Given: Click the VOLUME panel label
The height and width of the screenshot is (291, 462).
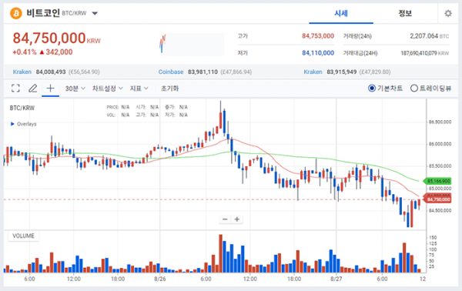Looking at the screenshot, I should point(23,236).
